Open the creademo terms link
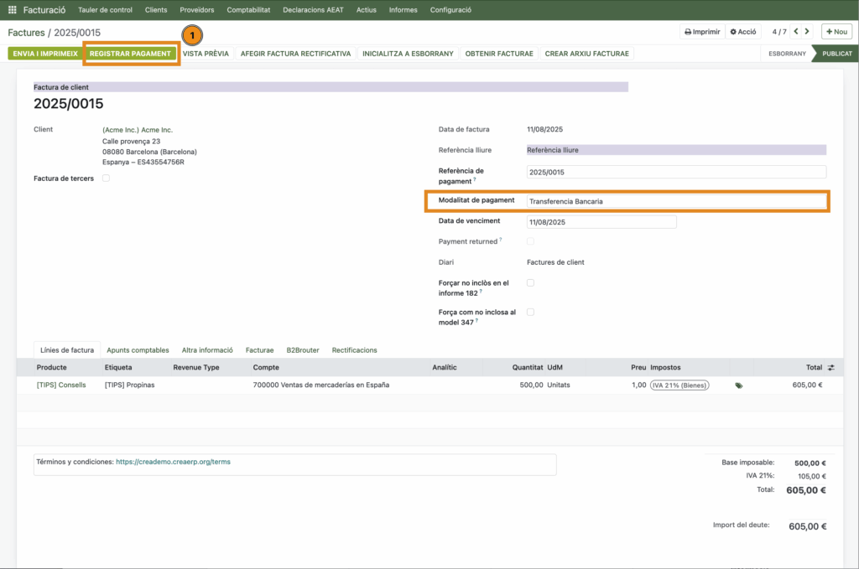The image size is (859, 569). tap(173, 461)
